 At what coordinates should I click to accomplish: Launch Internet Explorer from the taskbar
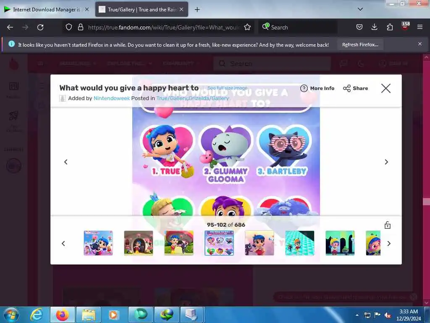click(37, 315)
